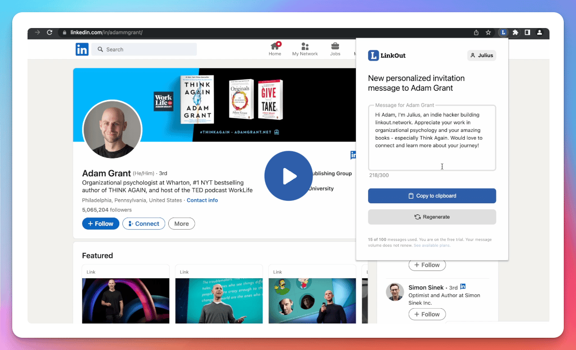Viewport: 576px width, 350px height.
Task: Click the share icon in the browser toolbar
Action: click(x=476, y=32)
